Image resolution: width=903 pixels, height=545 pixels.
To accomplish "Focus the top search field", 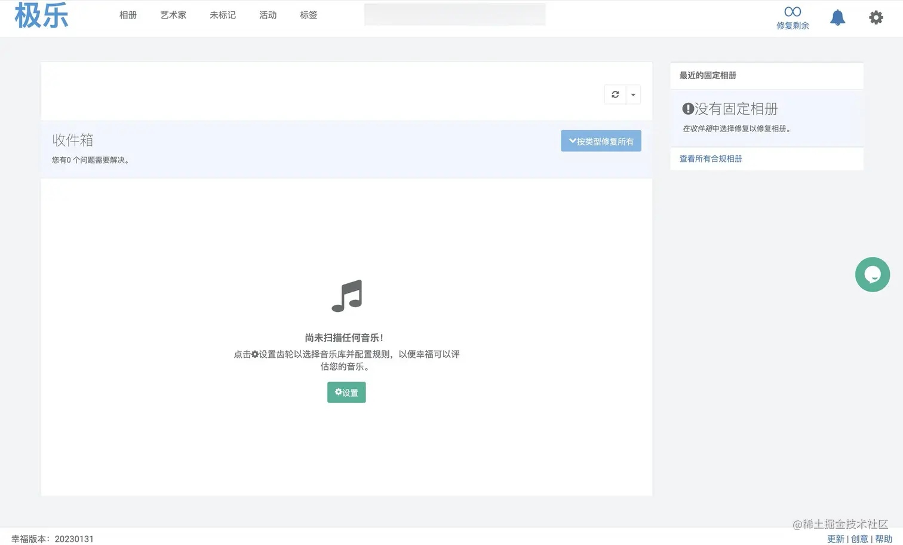I will [x=454, y=14].
